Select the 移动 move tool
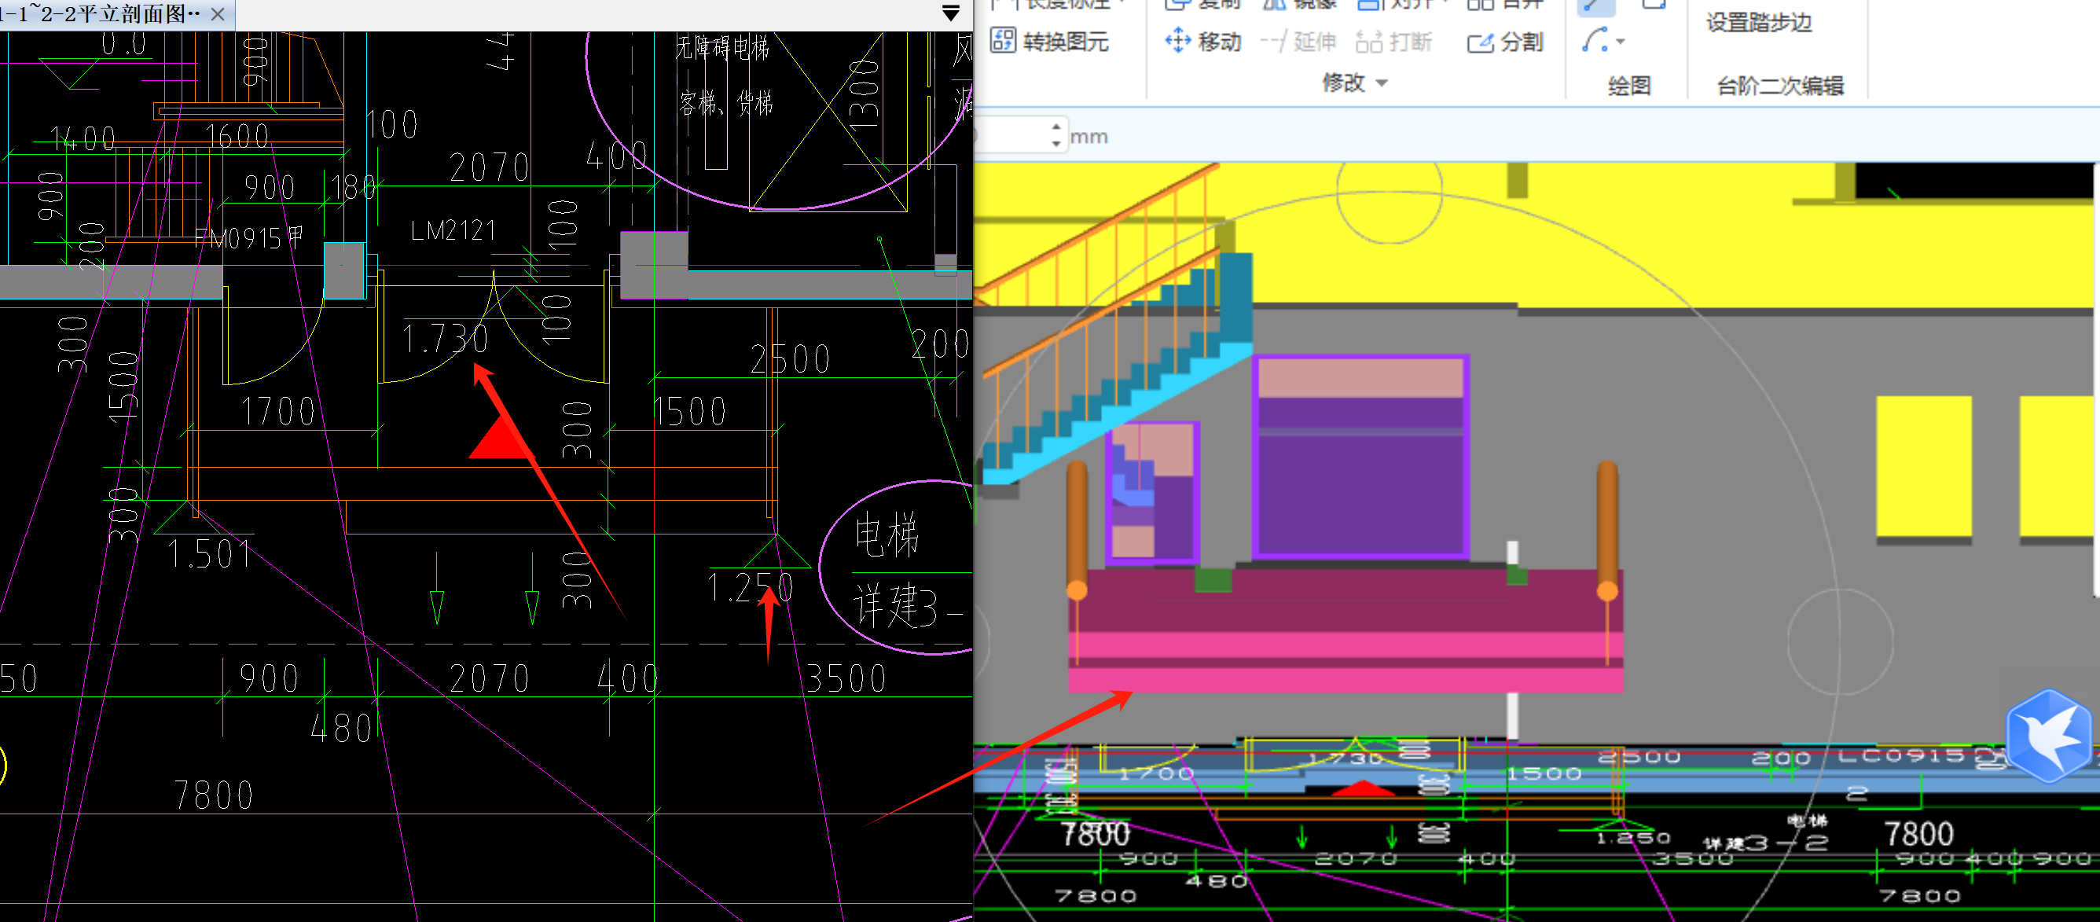This screenshot has width=2100, height=922. point(1203,41)
